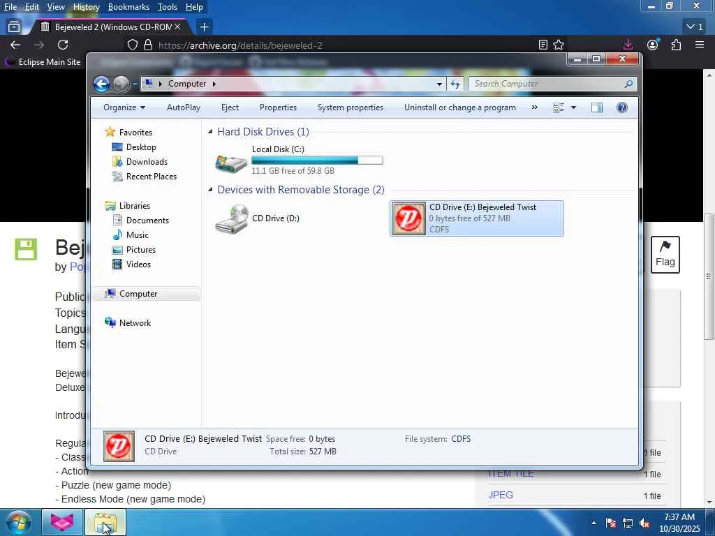Open the Videos library
This screenshot has height=536, width=715.
click(138, 265)
